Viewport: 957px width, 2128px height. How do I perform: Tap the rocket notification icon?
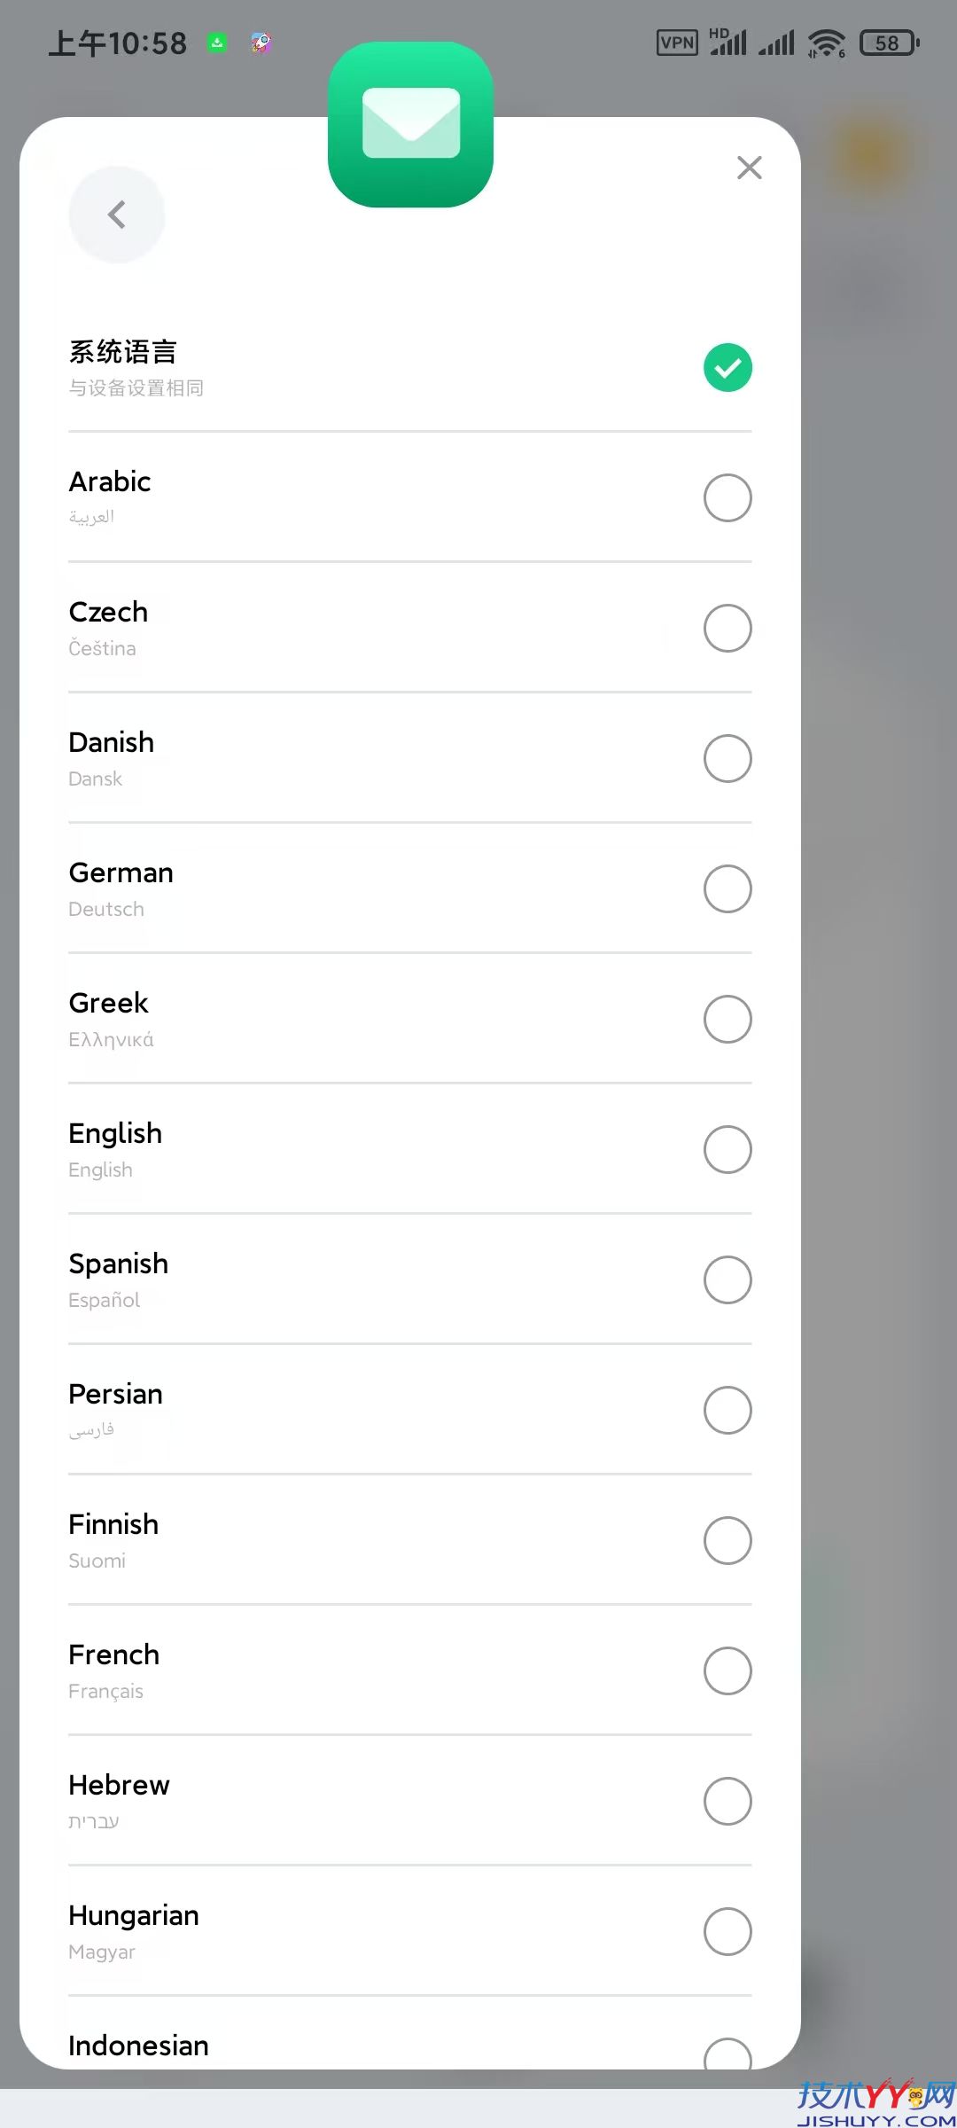coord(261,43)
